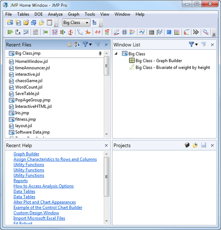Click the pink contour mixture plot icon
221x230 pixels.
pos(177,32)
